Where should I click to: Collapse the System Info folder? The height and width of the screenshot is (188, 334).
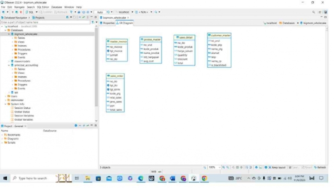click(6, 104)
